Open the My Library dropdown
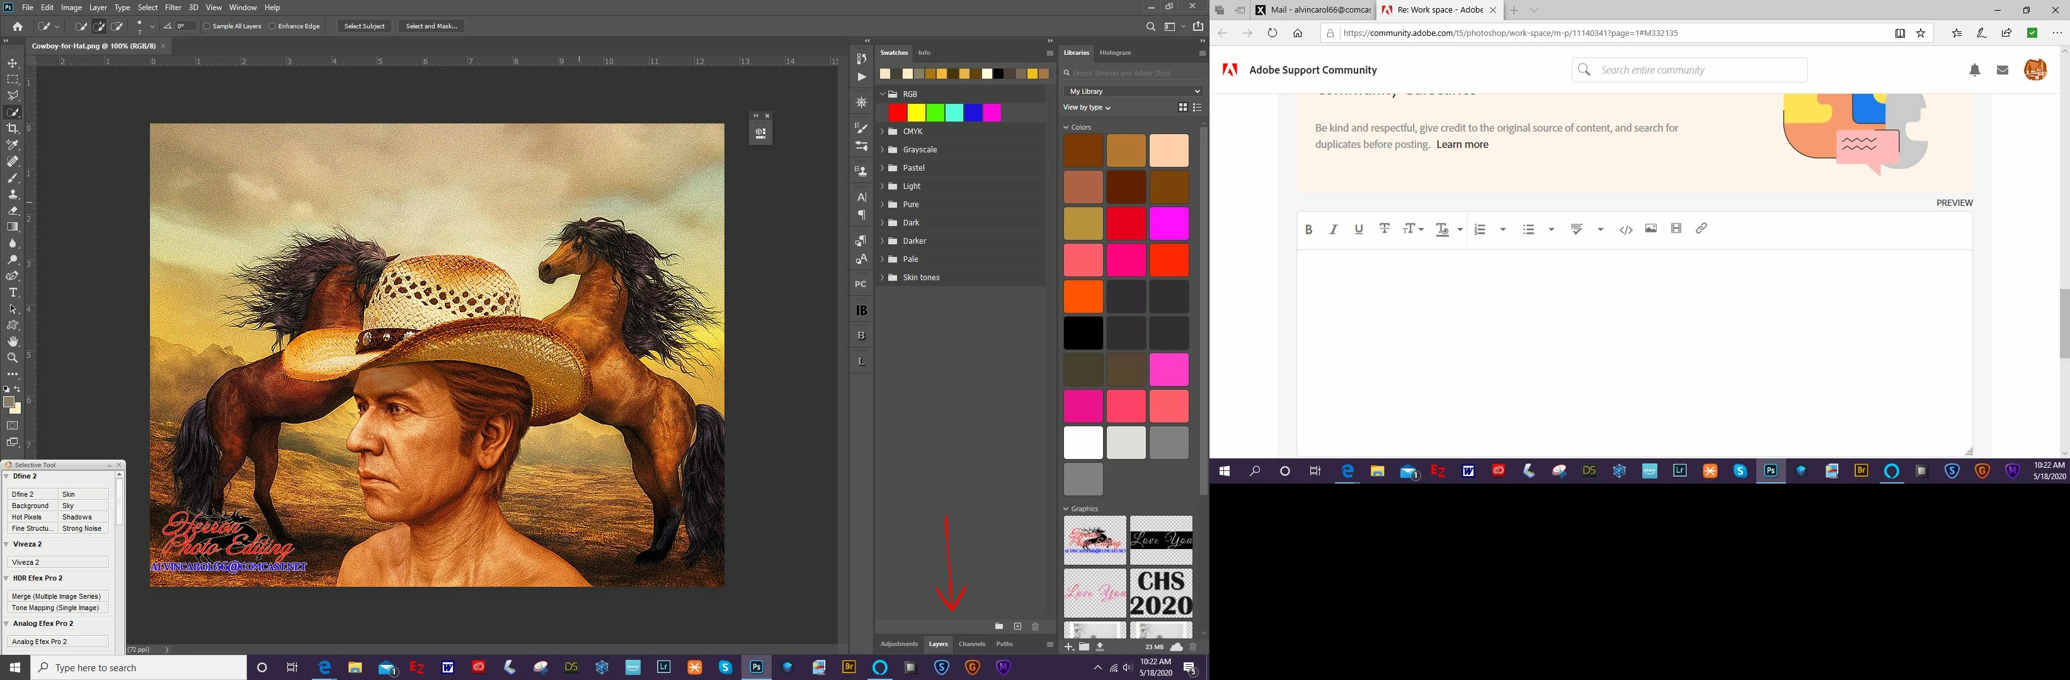The width and height of the screenshot is (2070, 680). point(1133,91)
